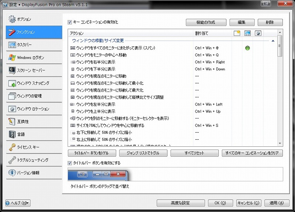Image resolution: width=295 pixels, height=212 pixels.
Task: Click the 適用 (A) apply button
Action: pyautogui.click(x=277, y=203)
